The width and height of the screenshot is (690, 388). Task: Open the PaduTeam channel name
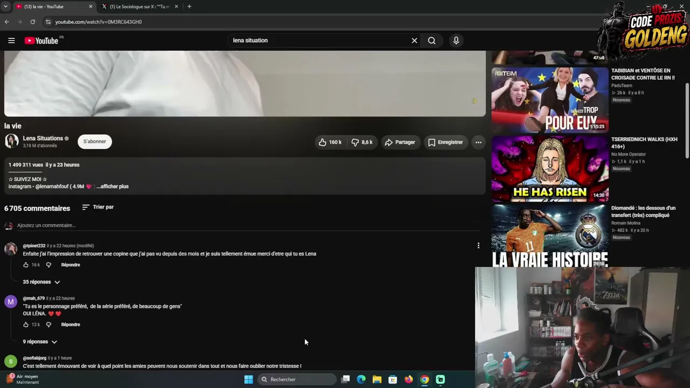point(622,86)
